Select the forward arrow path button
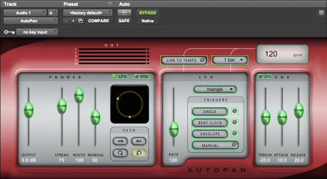Screen dimensions: 327x179 pos(120,141)
